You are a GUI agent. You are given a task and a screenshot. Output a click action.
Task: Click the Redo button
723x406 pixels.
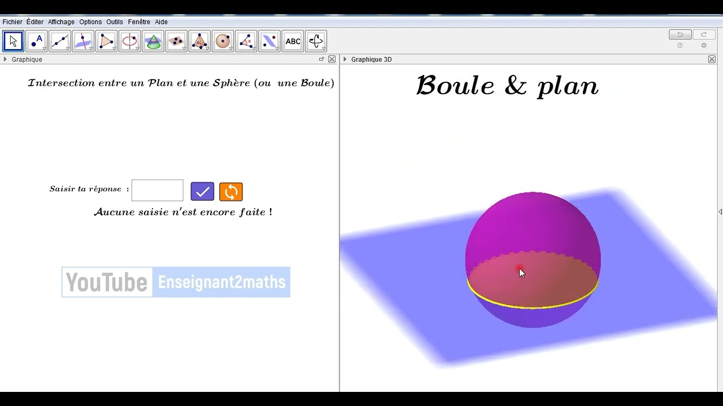tap(704, 34)
